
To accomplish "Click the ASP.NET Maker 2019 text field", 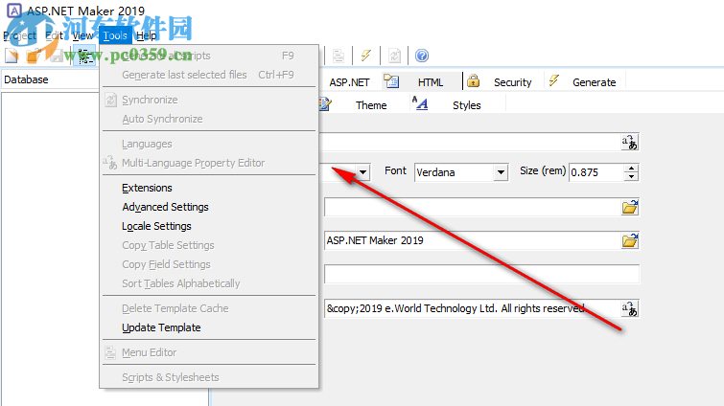I will (473, 240).
